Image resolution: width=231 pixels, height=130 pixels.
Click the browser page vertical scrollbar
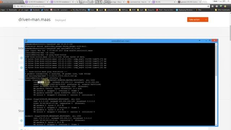(230, 32)
